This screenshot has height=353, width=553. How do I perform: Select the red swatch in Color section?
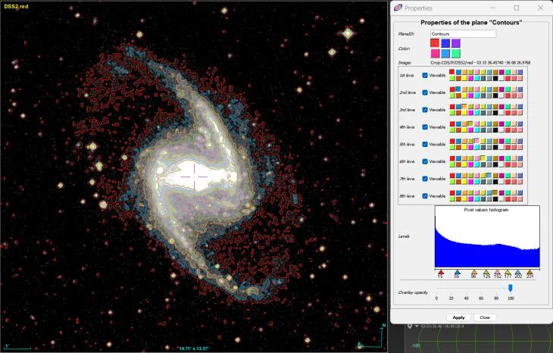435,42
